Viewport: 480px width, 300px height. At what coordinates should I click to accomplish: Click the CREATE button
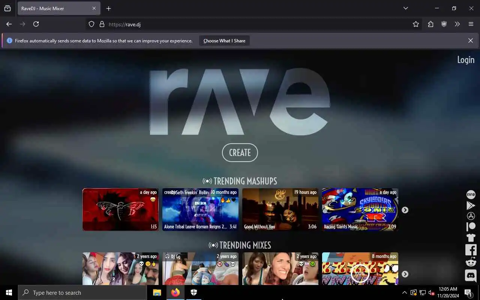pyautogui.click(x=240, y=153)
